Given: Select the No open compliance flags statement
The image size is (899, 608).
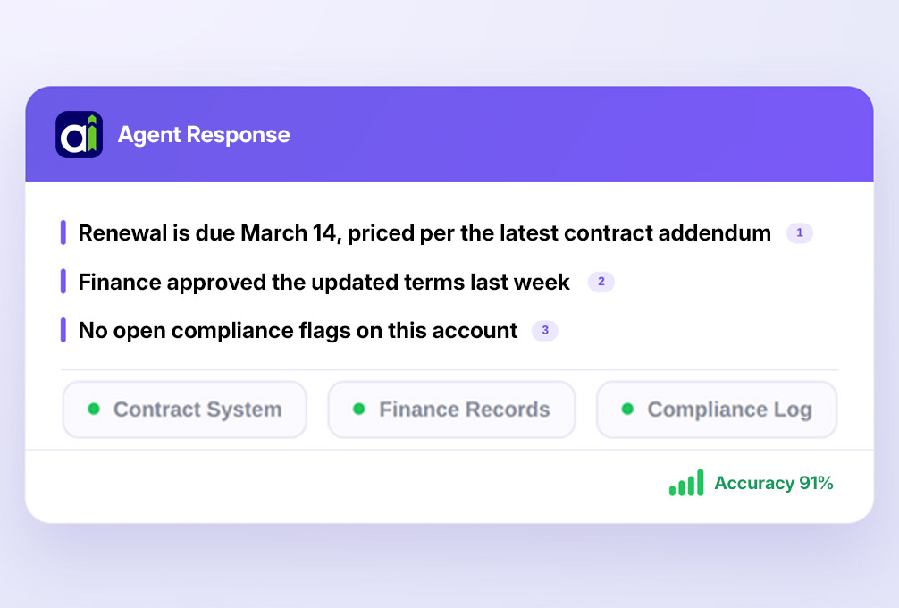Looking at the screenshot, I should tap(298, 331).
